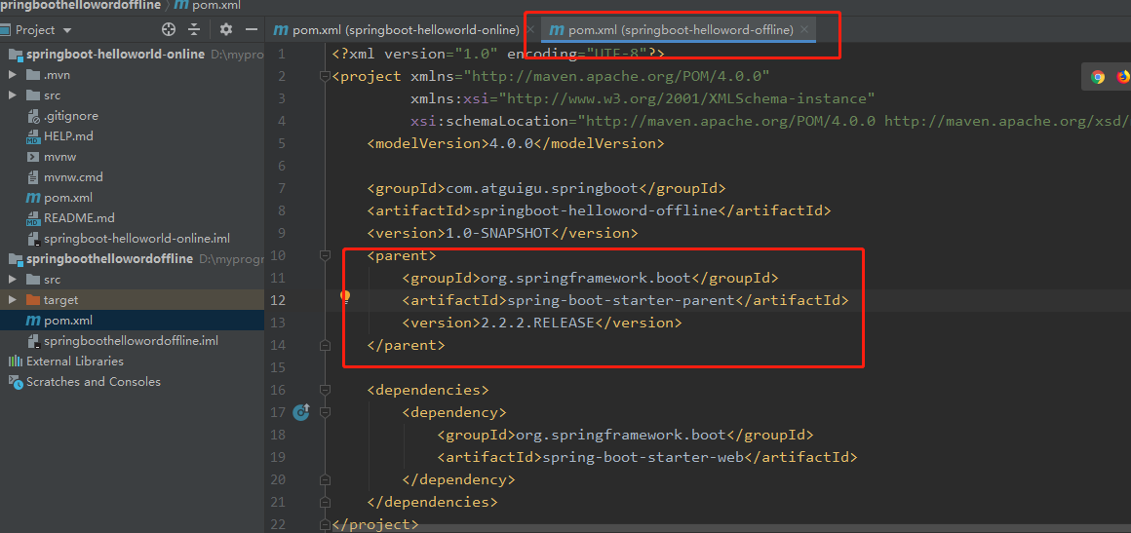
Task: Click the closing </dependencies> tag text
Action: click(432, 502)
